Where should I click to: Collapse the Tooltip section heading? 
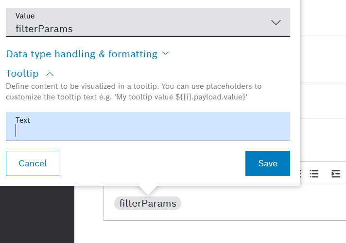(x=22, y=73)
